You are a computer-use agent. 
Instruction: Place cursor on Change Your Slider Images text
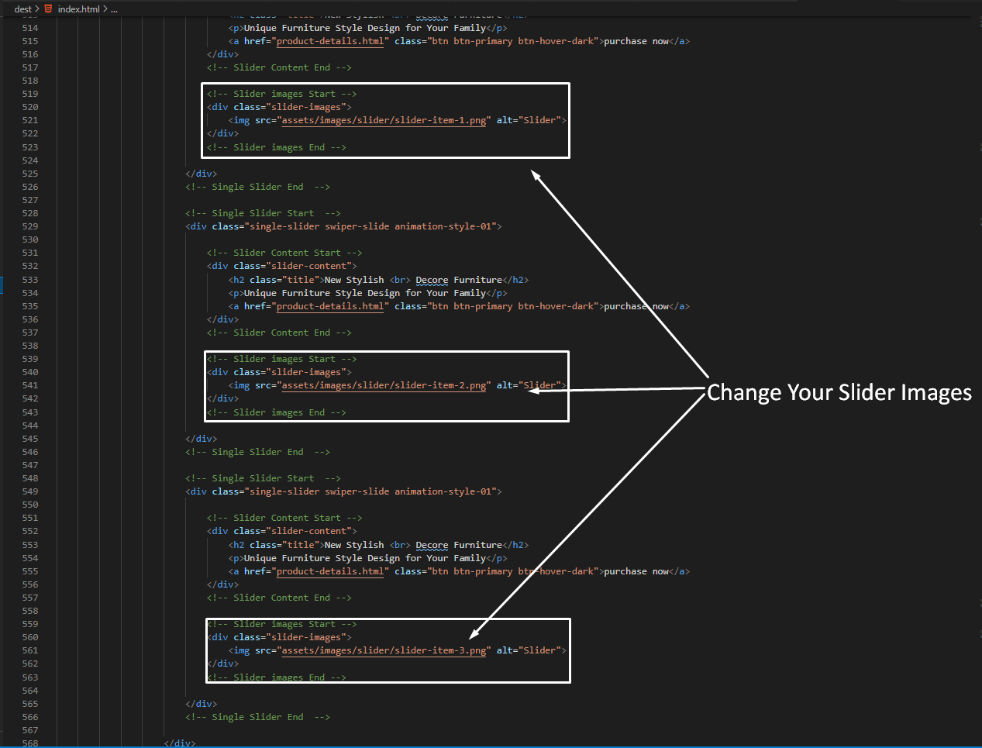click(x=839, y=392)
